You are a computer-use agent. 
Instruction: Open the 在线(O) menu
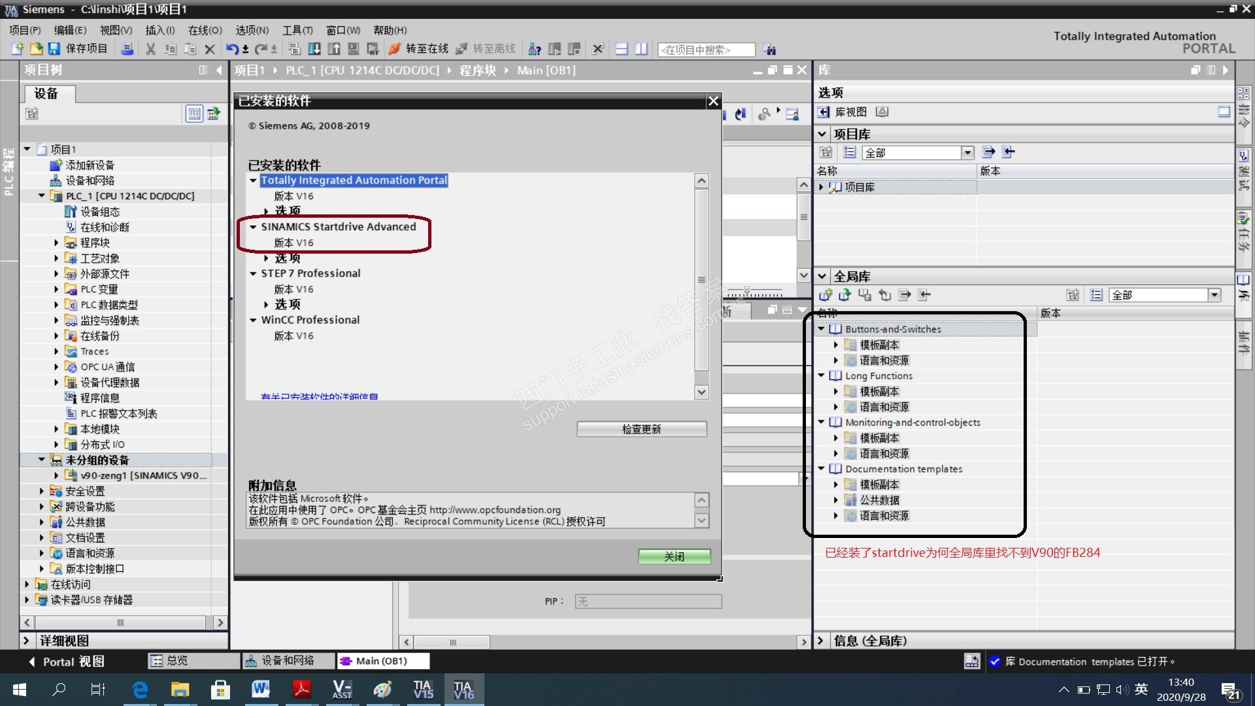pyautogui.click(x=205, y=30)
